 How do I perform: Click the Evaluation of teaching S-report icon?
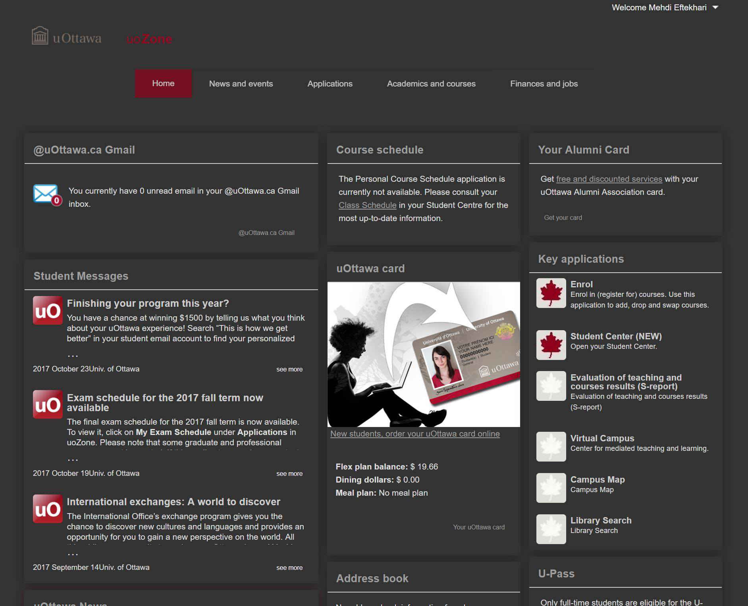551,386
